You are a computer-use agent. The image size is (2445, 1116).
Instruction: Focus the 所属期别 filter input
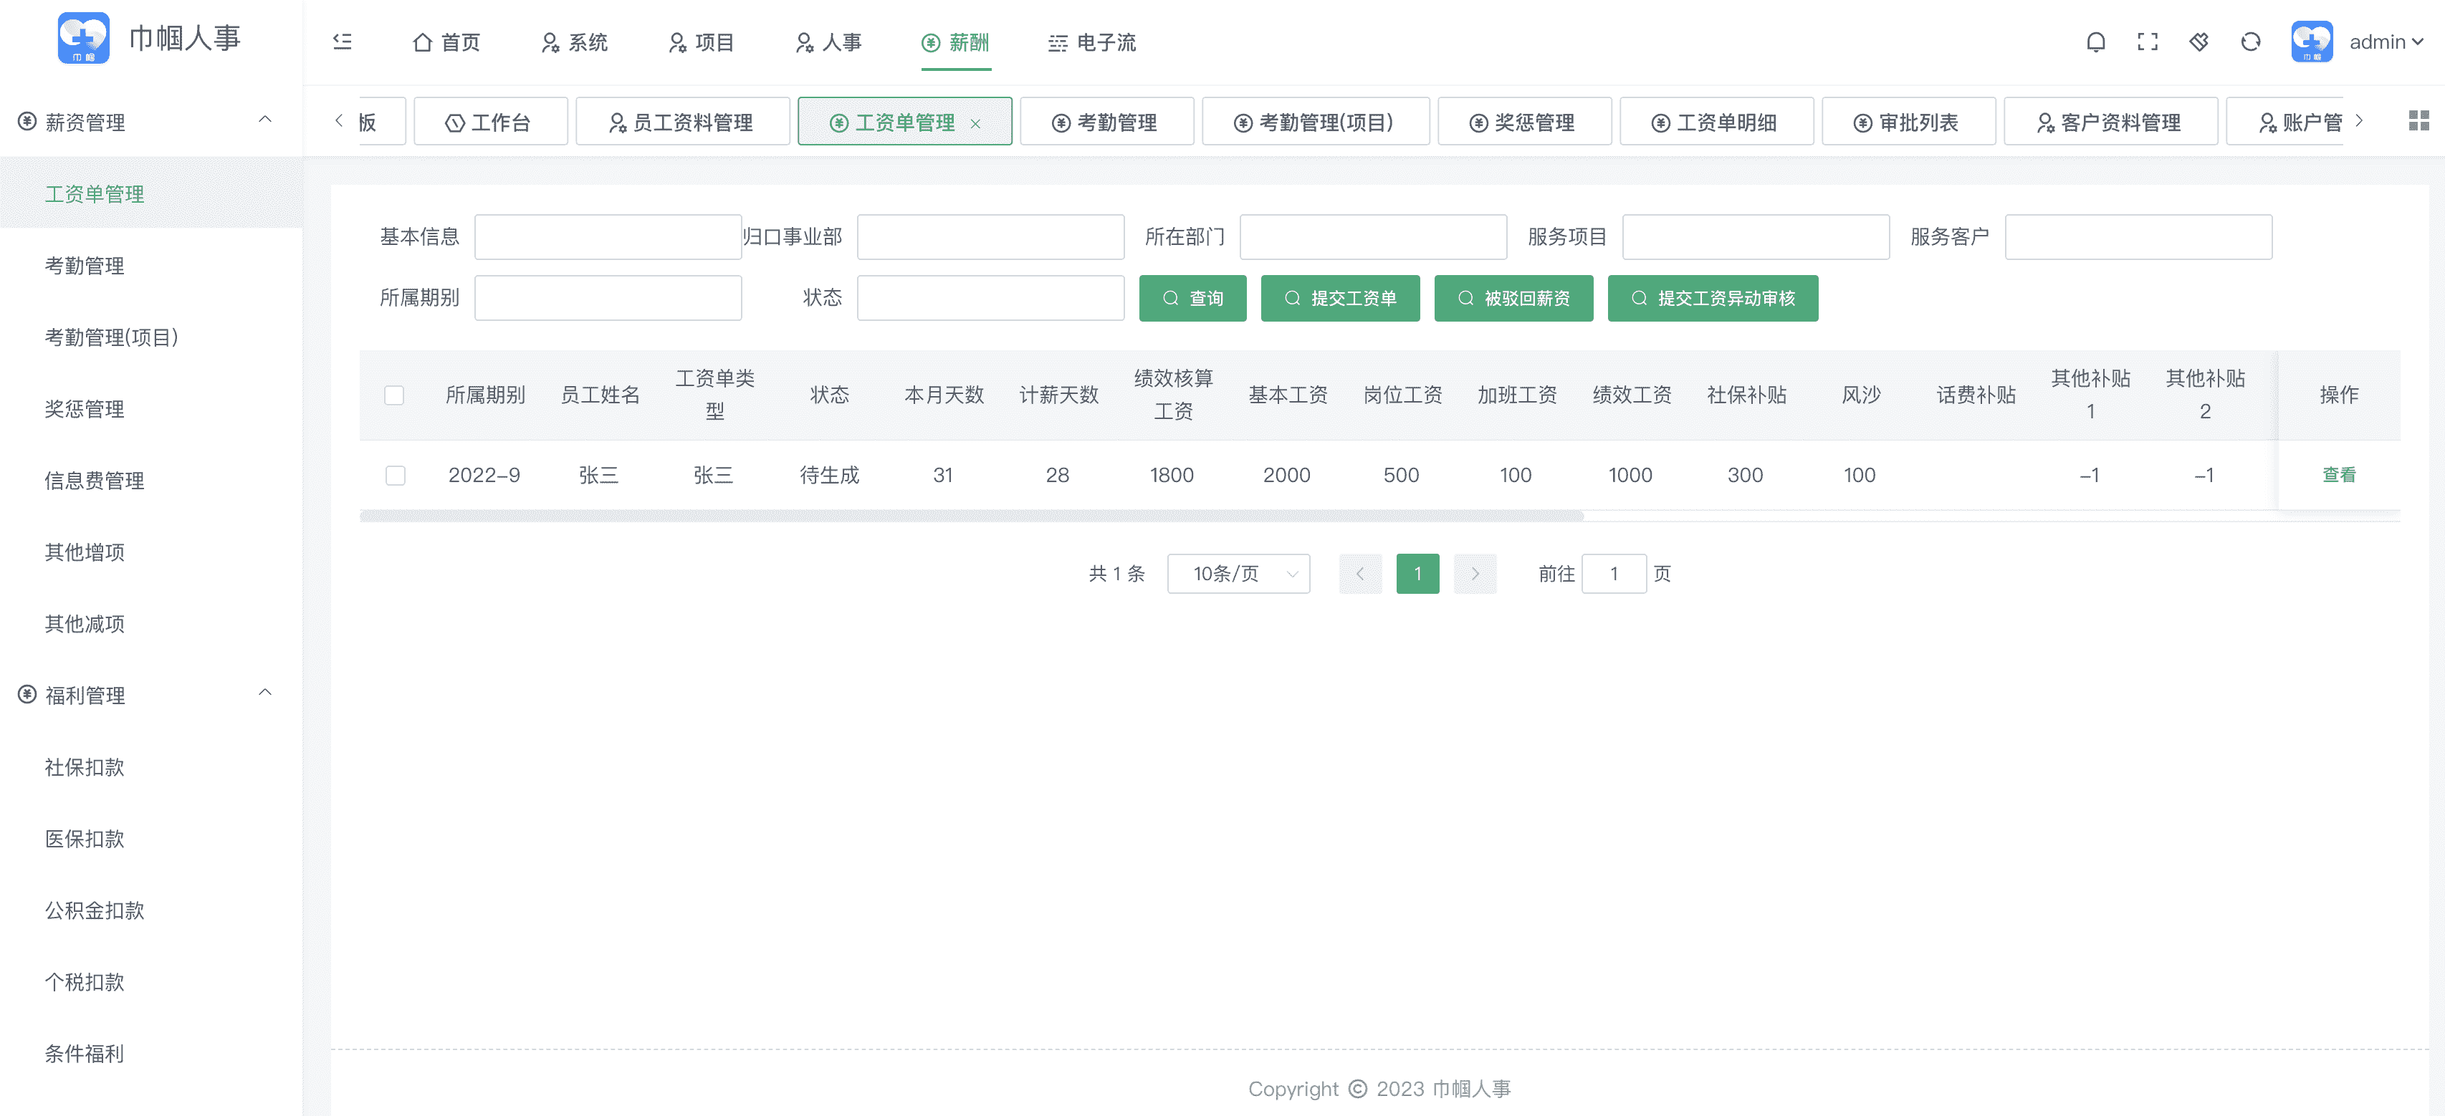[608, 298]
